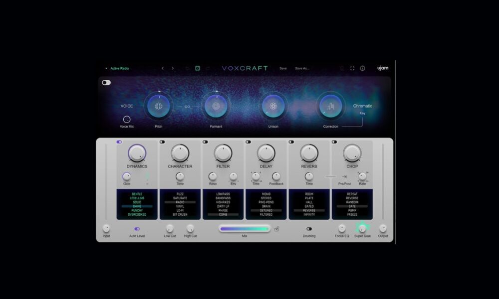Select DETUNED in the Delay mode list

tap(266, 210)
